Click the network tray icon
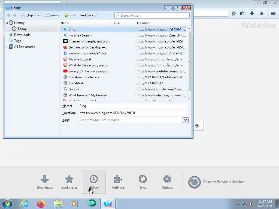 click(x=245, y=204)
